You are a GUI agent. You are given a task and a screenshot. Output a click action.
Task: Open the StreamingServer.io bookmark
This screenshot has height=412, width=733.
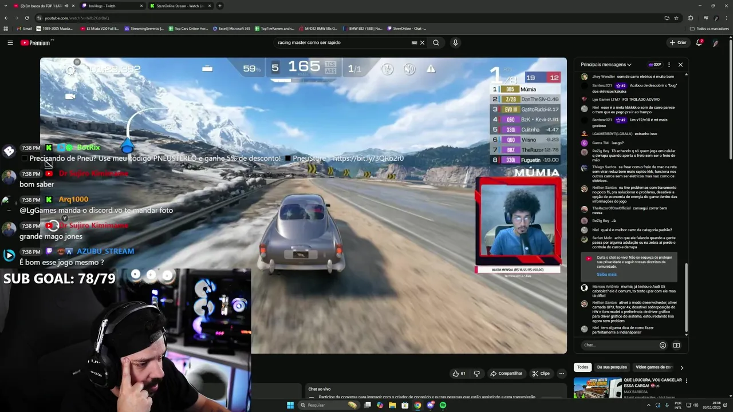tap(144, 29)
